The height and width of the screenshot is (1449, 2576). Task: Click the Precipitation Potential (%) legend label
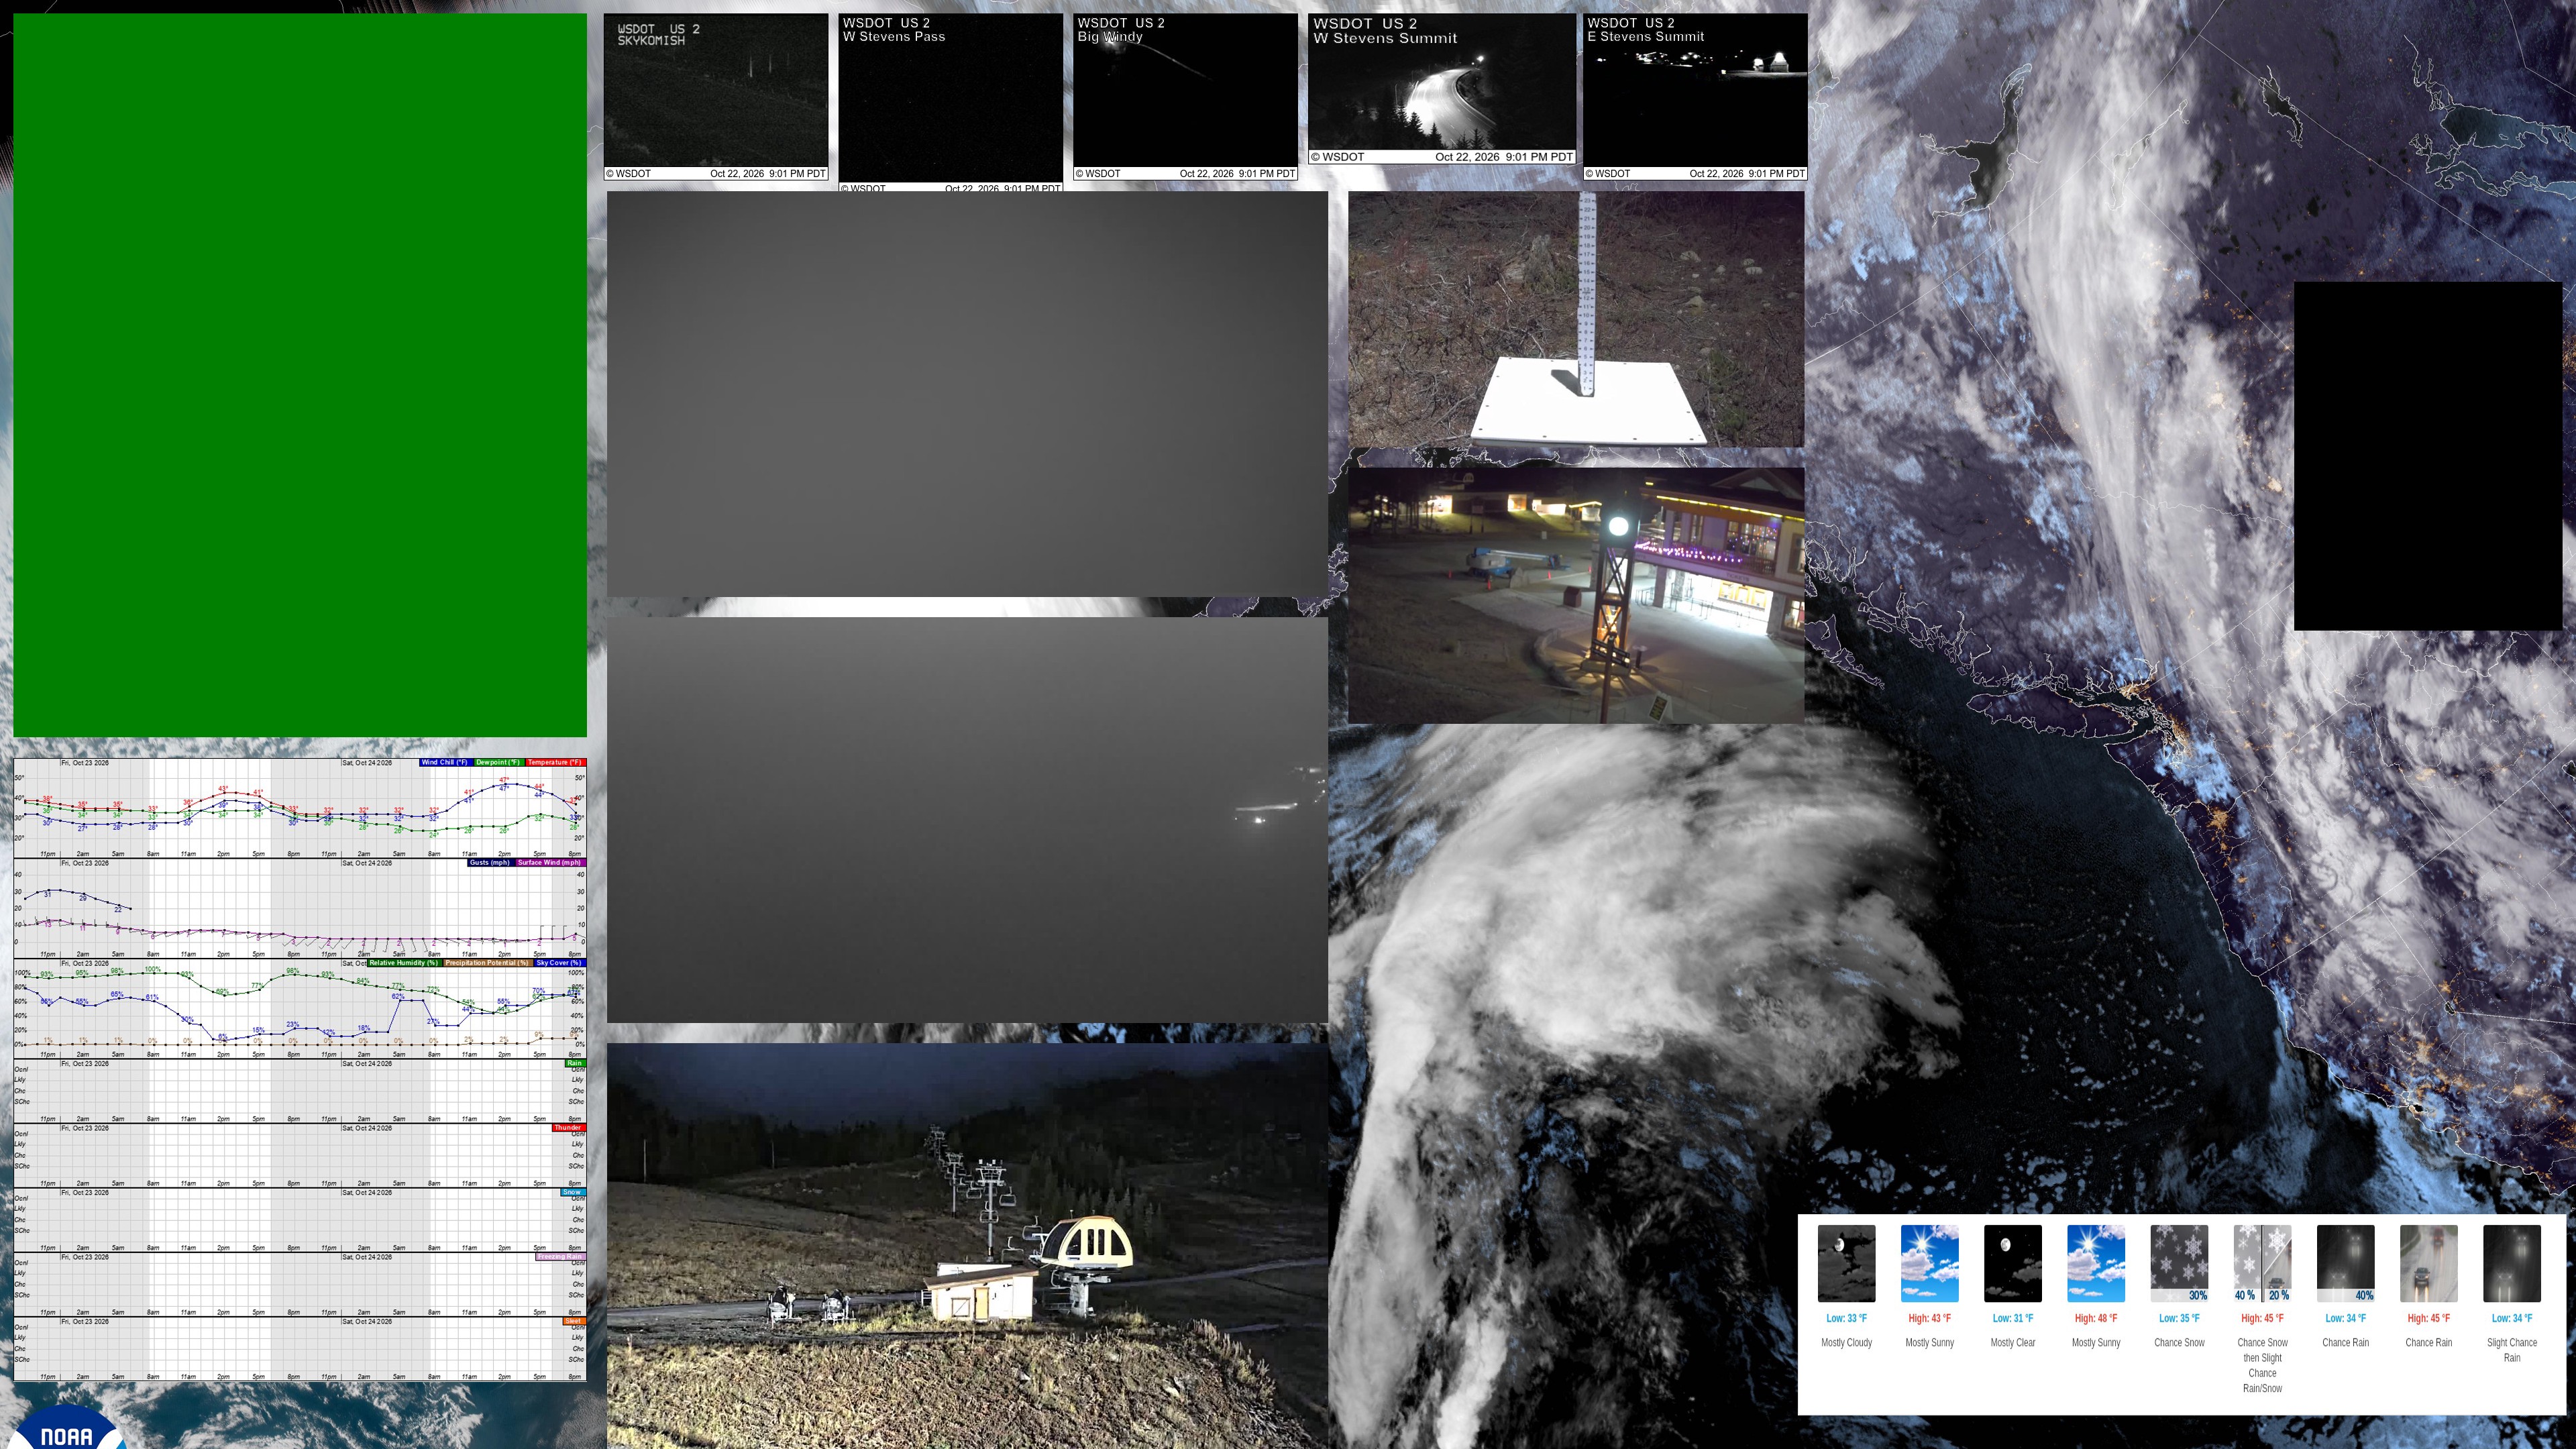487,963
